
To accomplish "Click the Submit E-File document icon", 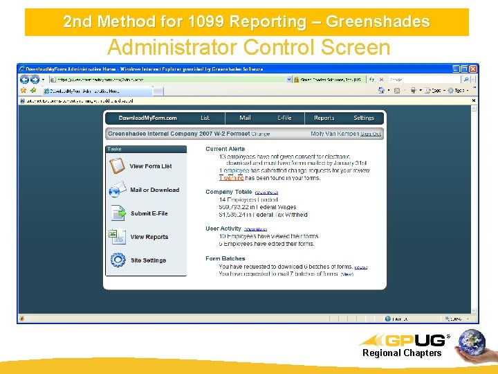I will click(118, 213).
